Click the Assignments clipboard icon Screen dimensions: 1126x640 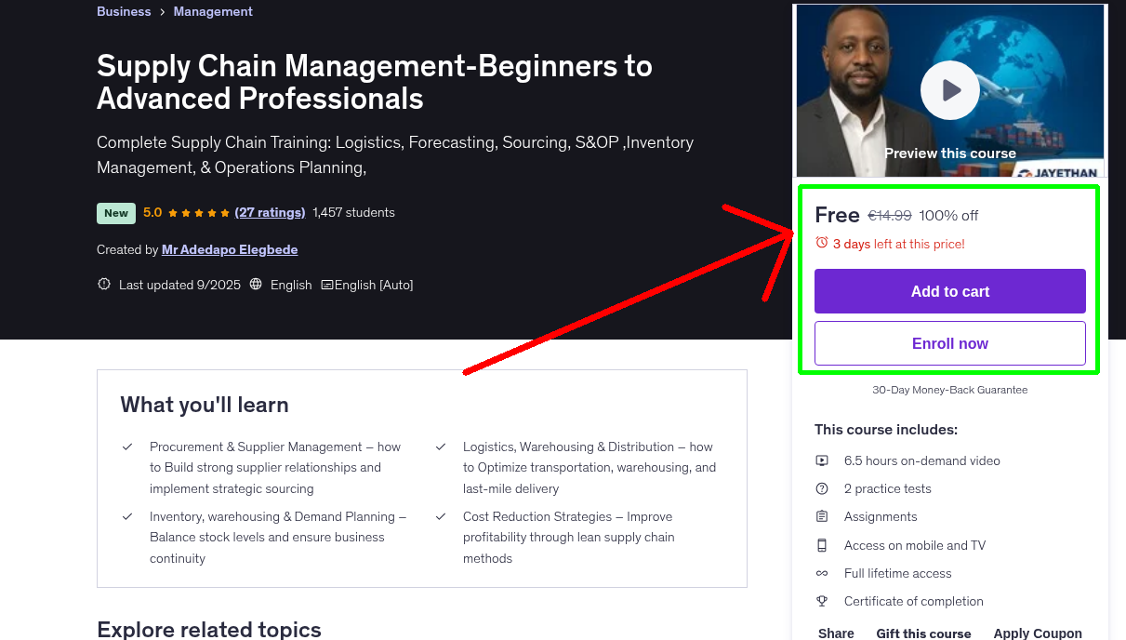(822, 516)
